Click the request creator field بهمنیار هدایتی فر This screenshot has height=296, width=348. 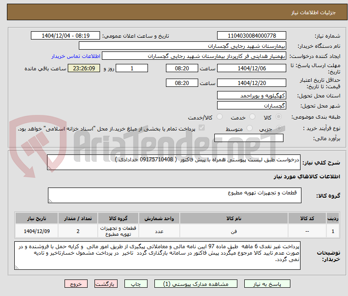click(194, 56)
